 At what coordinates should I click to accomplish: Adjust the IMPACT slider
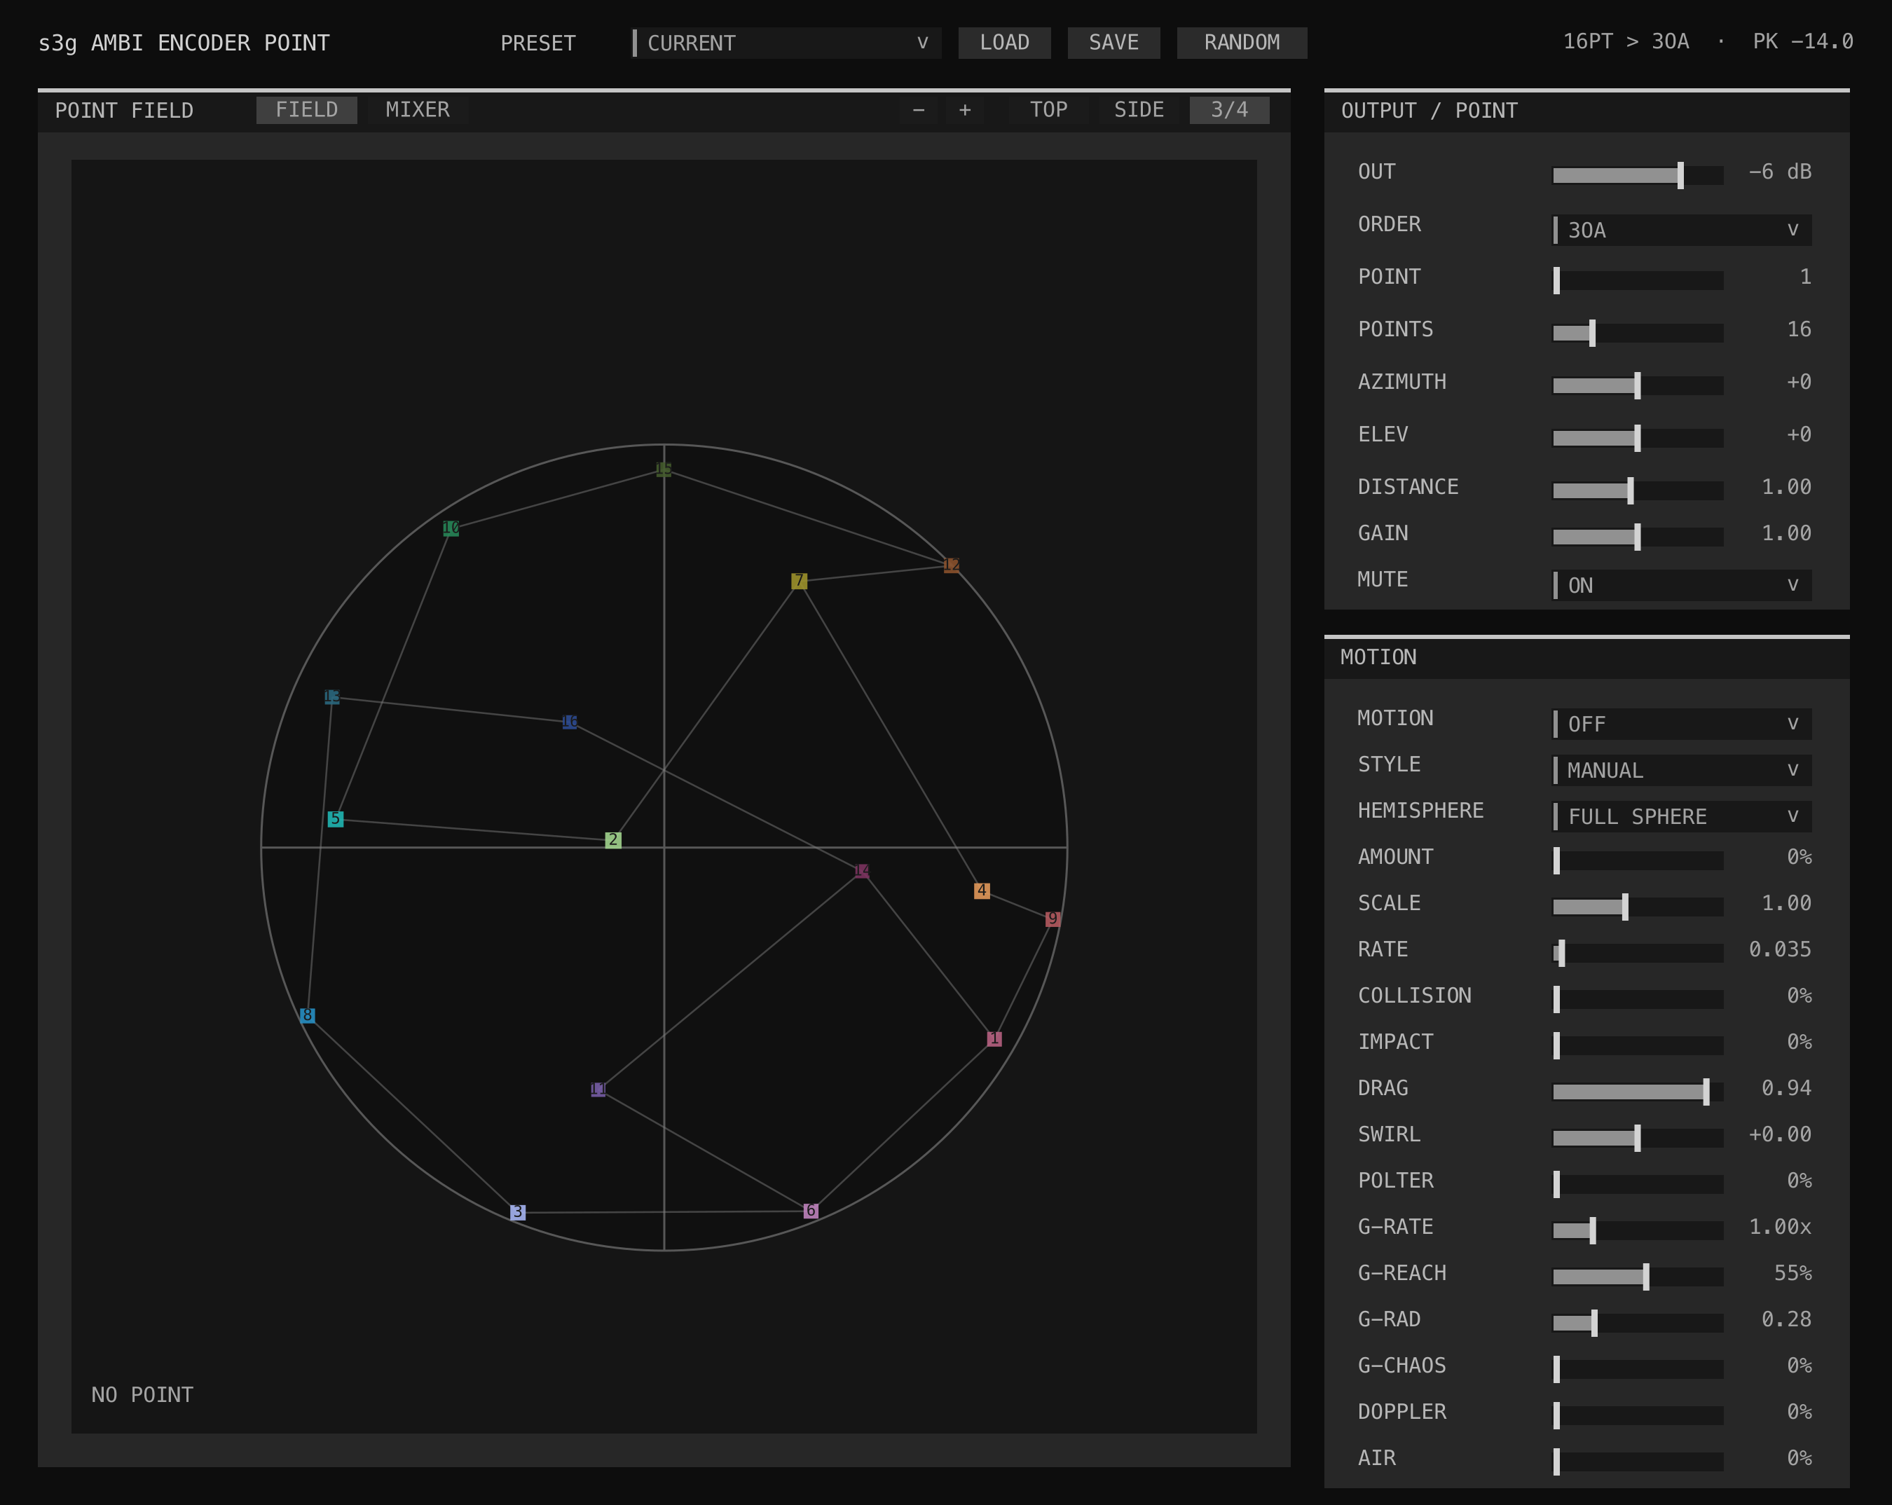click(1638, 1045)
